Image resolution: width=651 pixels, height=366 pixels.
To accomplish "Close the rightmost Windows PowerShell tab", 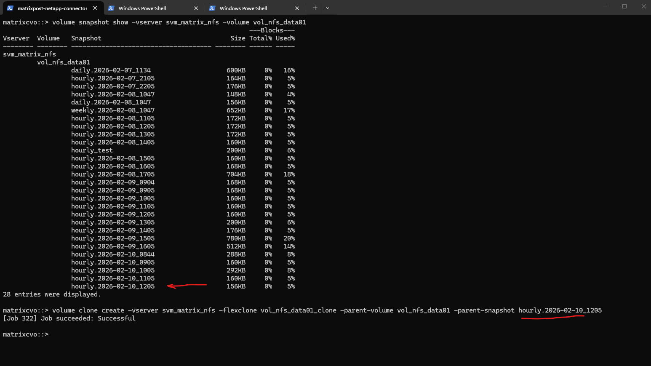I will click(297, 8).
